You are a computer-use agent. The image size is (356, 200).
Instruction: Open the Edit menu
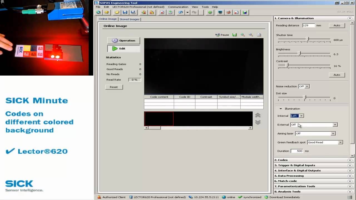(107, 7)
